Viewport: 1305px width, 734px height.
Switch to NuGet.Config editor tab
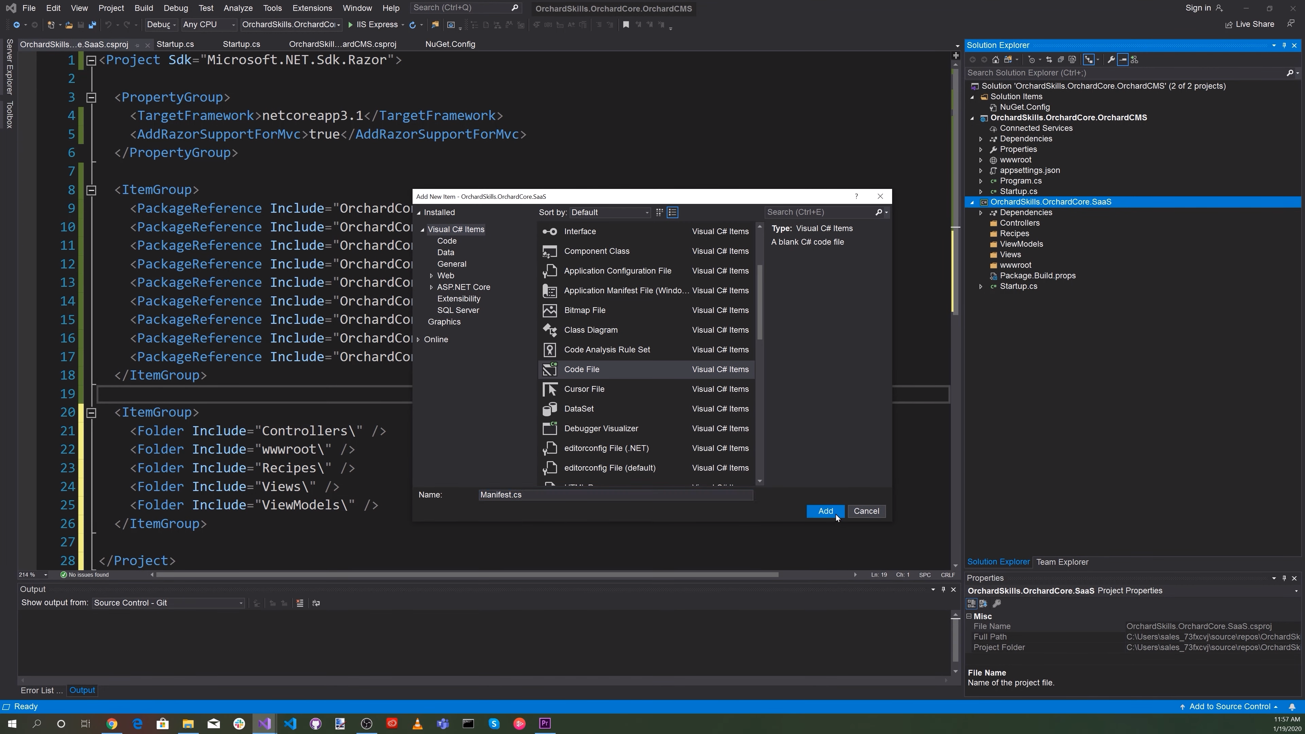450,44
